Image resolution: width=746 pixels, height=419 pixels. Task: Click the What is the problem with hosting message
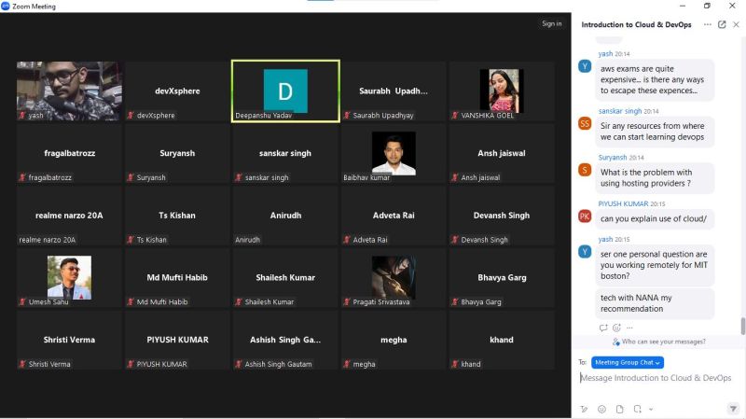click(655, 177)
